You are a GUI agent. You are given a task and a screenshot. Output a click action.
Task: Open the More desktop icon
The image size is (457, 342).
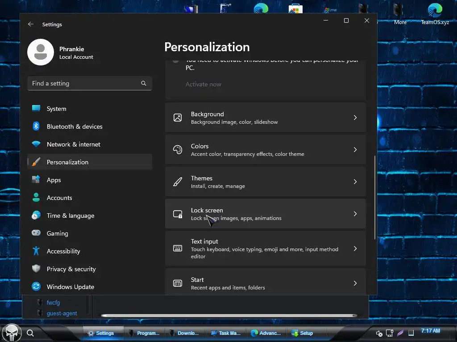click(x=400, y=14)
